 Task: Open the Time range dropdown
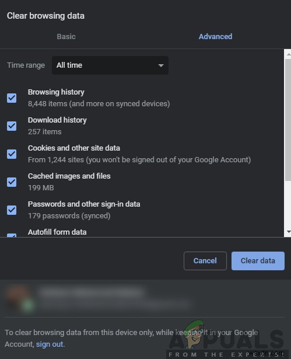click(110, 65)
